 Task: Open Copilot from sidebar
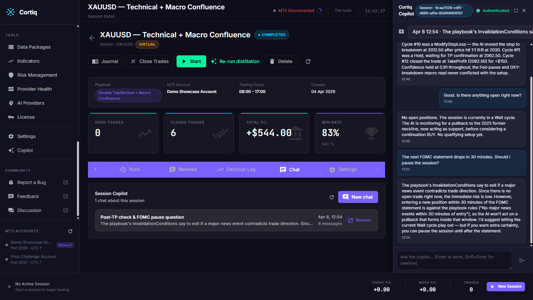tap(25, 150)
